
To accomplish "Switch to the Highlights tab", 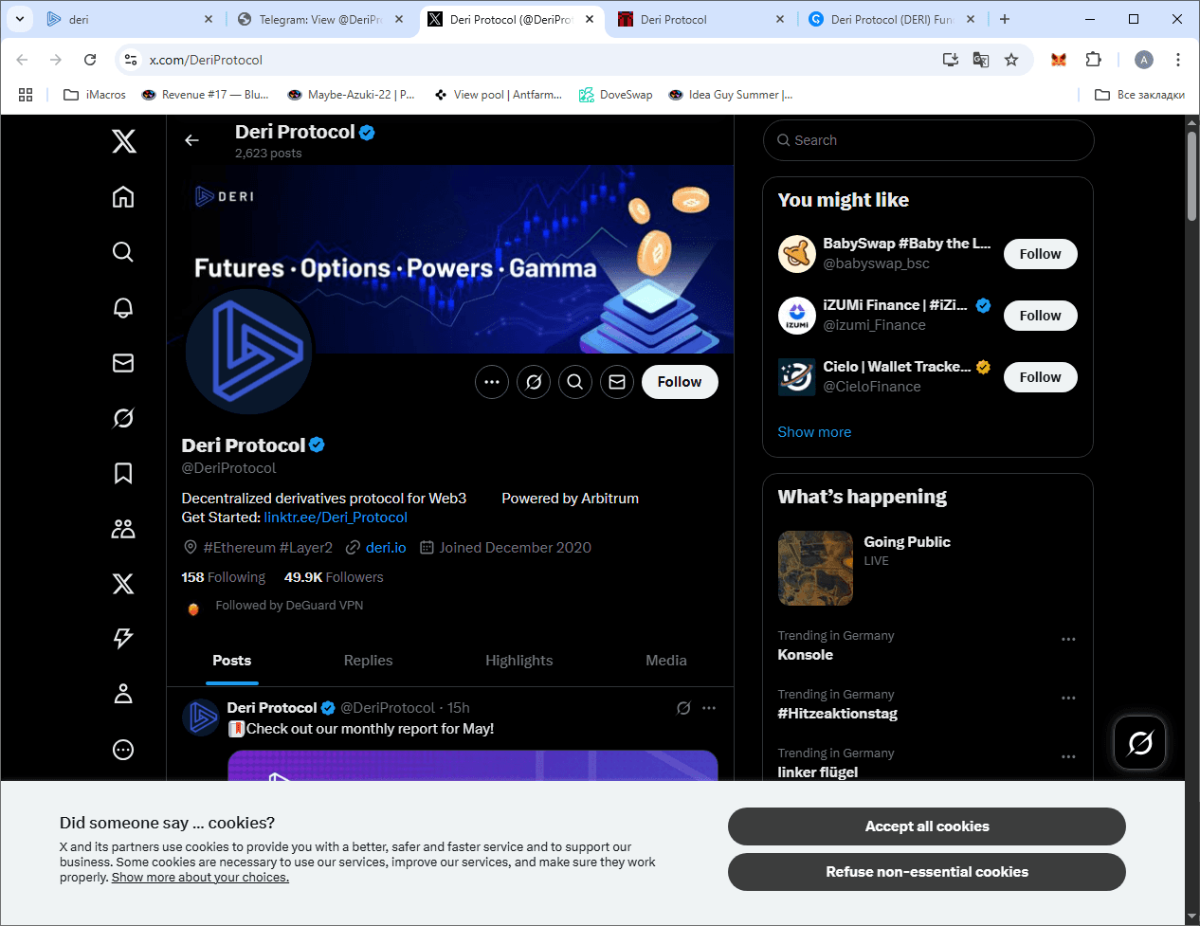I will (519, 661).
